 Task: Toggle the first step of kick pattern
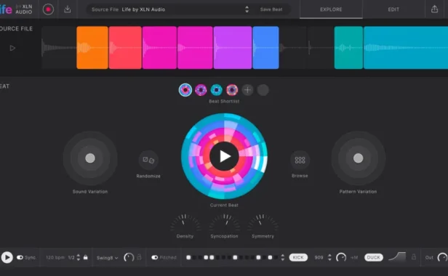coord(188,257)
